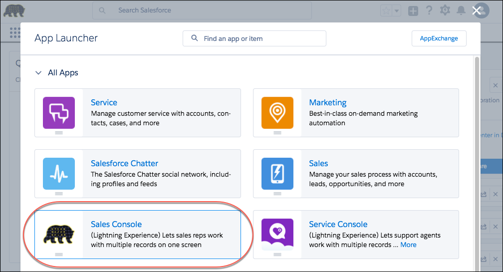Open the Salesforce Chatter link

tap(124, 163)
